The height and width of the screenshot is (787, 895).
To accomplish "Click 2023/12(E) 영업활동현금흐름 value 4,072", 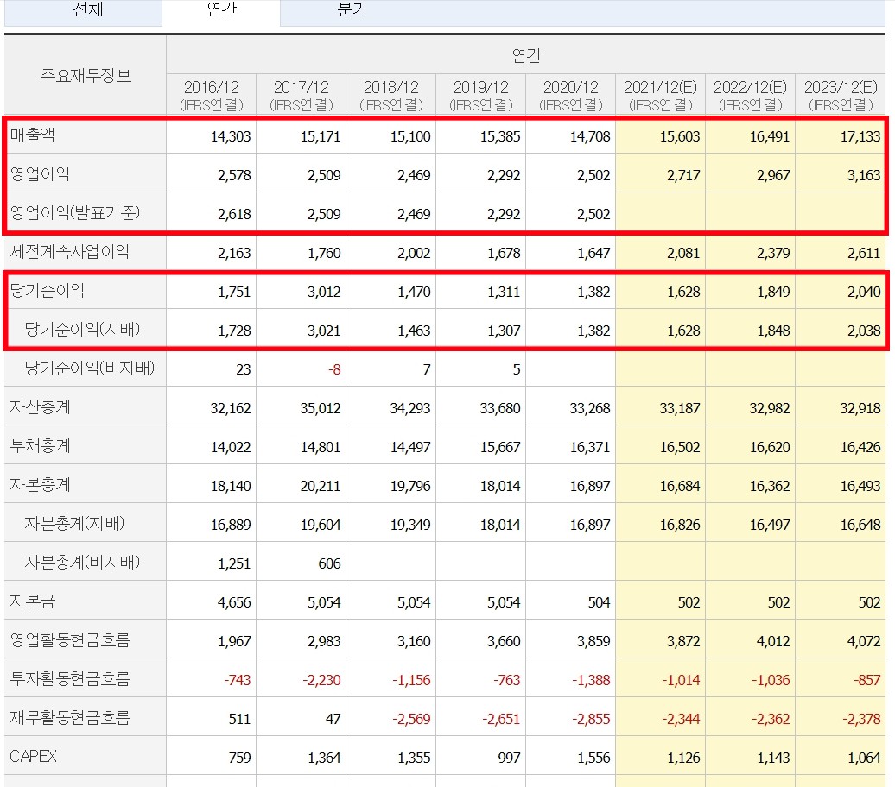I will pos(864,640).
